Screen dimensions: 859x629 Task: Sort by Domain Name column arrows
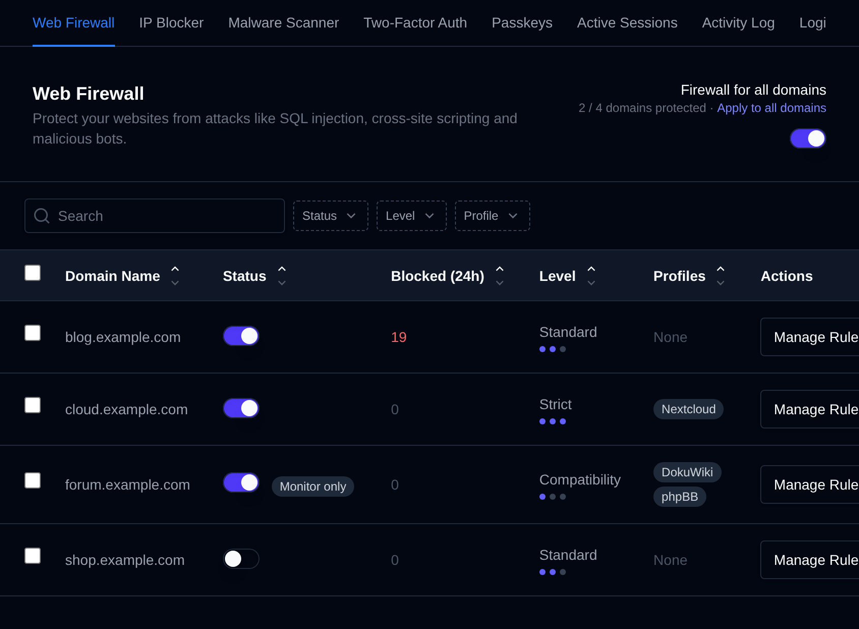click(175, 276)
